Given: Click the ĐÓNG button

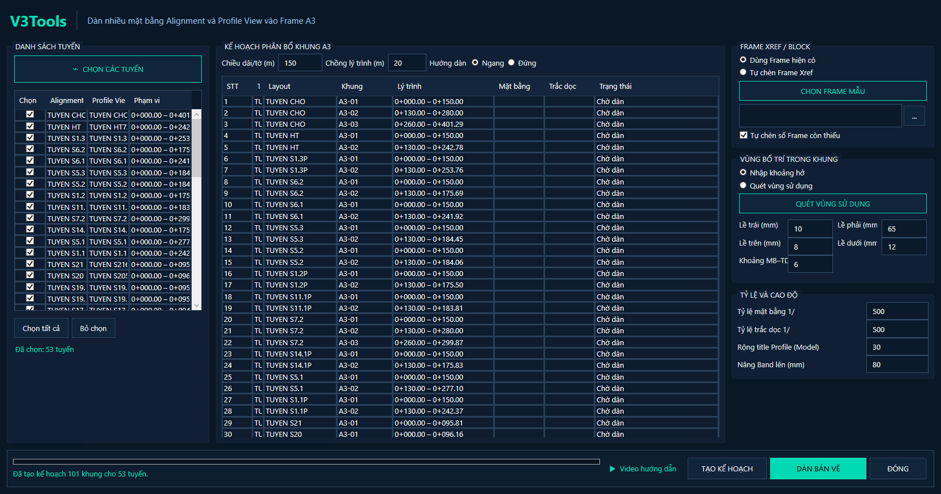Looking at the screenshot, I should point(898,469).
